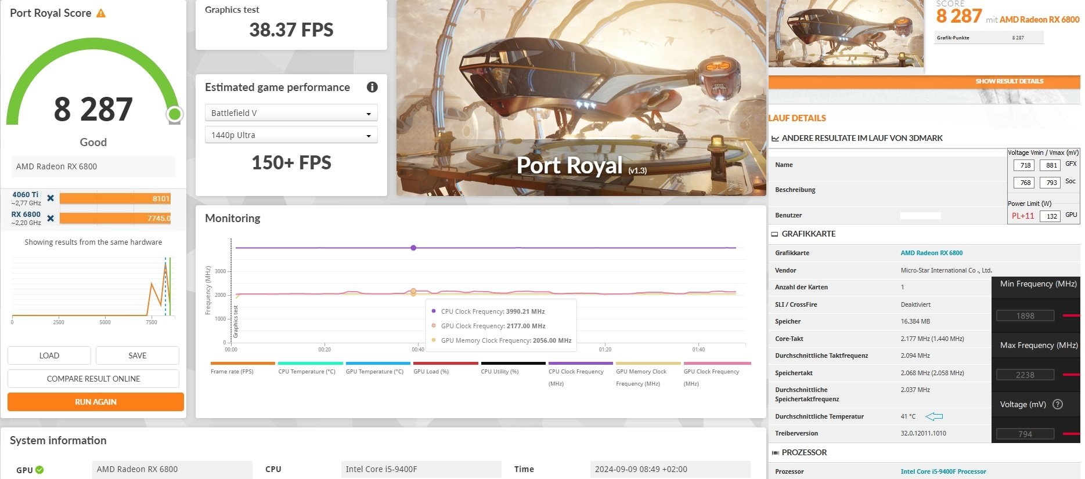Click the small Port Royal thumbnail at top right
Screen dimensions: 1085x479
[x=846, y=33]
